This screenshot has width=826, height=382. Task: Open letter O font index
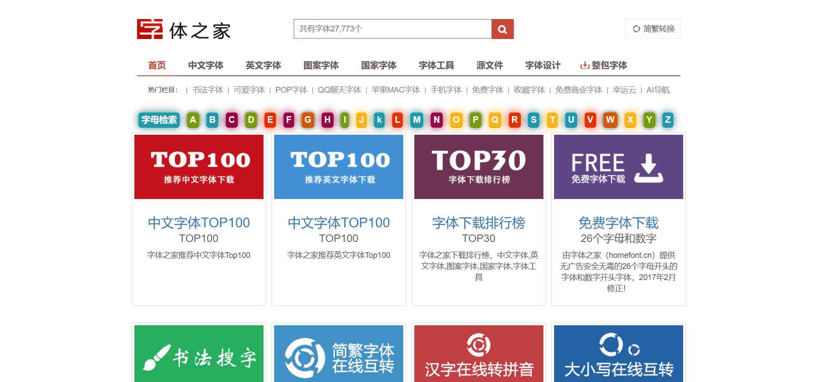tap(456, 120)
